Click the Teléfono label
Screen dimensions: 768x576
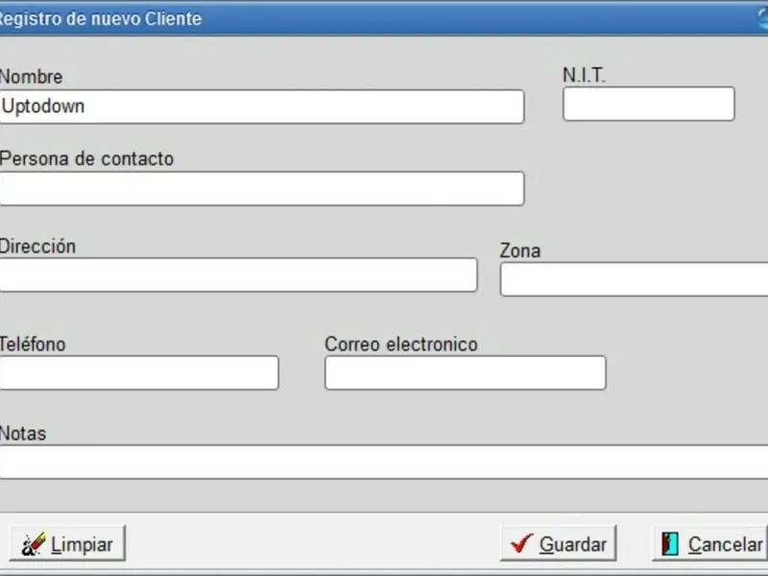pyautogui.click(x=33, y=344)
